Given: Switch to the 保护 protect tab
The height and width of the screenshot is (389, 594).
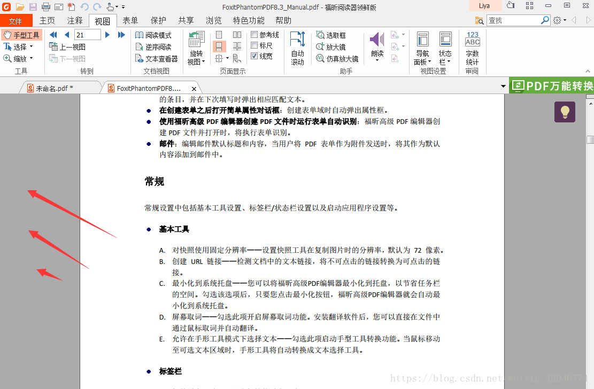Looking at the screenshot, I should pos(158,20).
